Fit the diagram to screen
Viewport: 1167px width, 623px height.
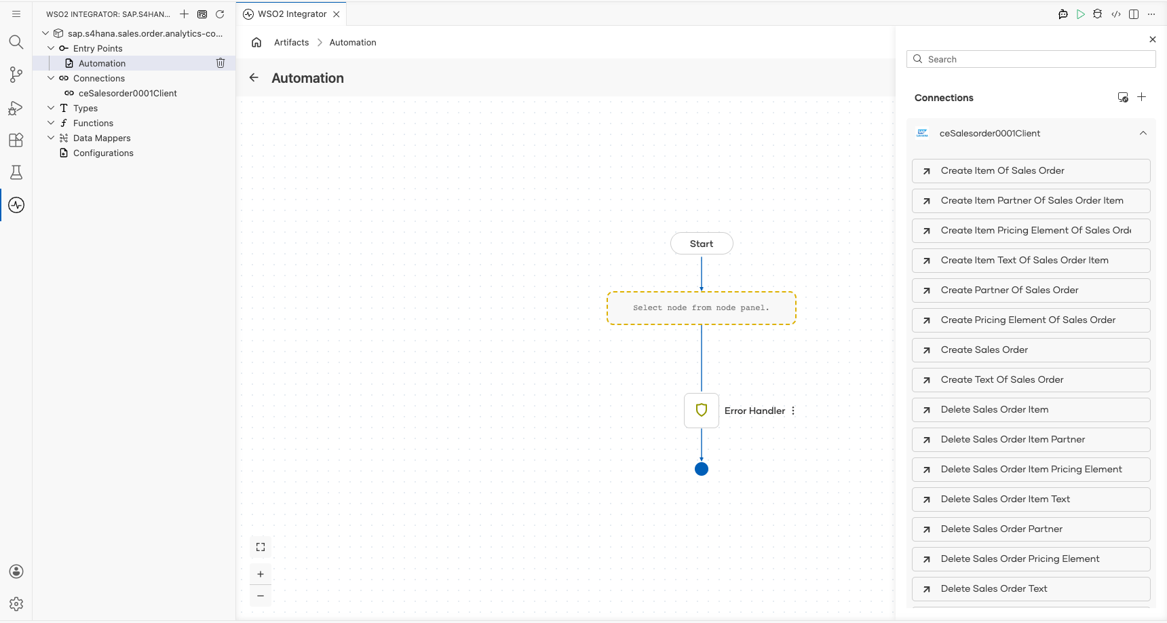click(x=261, y=547)
